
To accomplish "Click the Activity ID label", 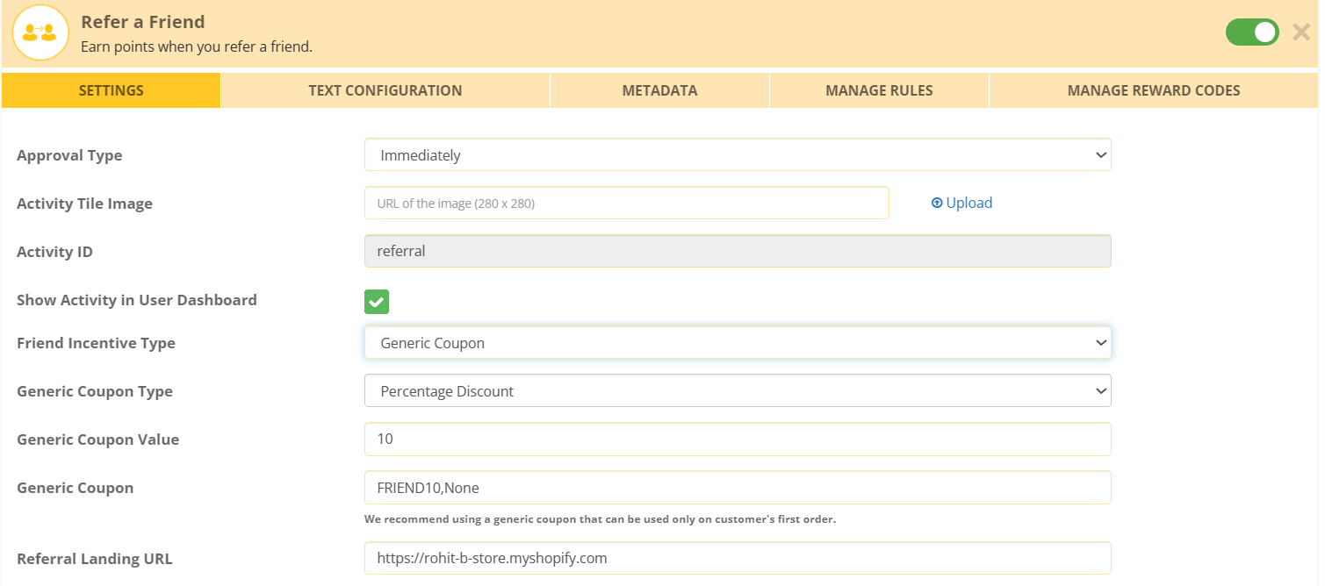I will (54, 252).
